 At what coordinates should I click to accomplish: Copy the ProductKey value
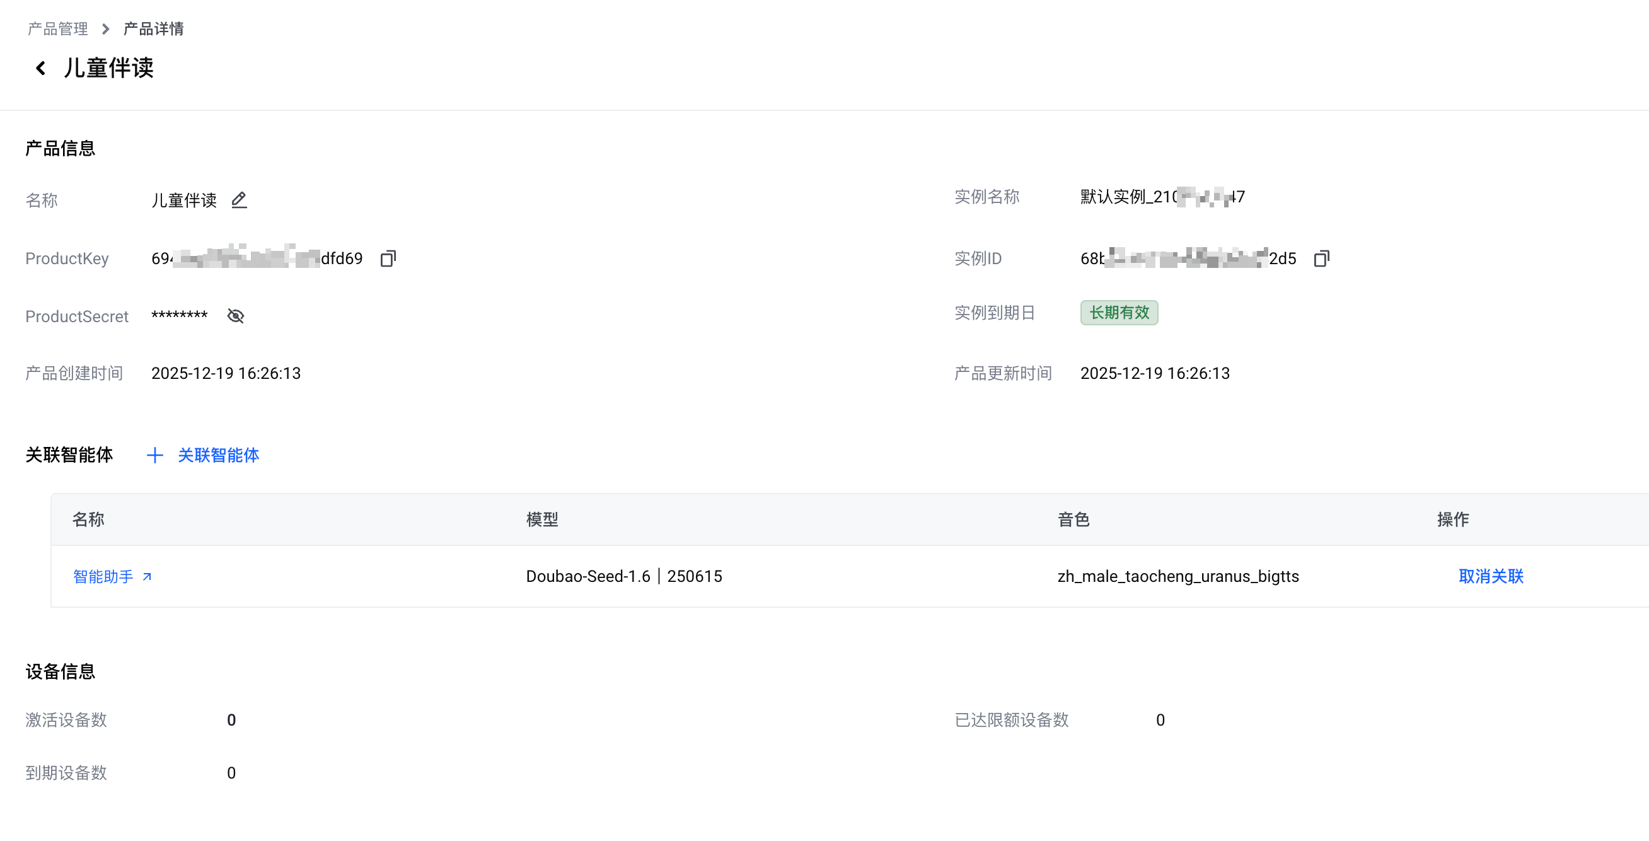coord(388,258)
